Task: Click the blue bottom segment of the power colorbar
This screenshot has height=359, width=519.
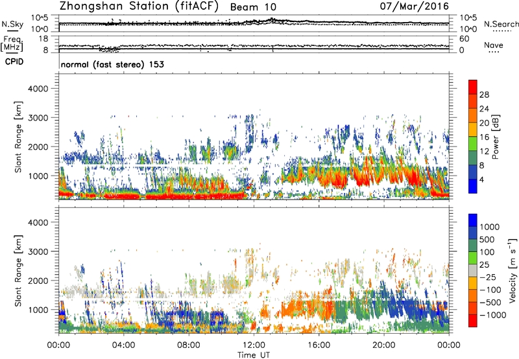Action: (x=473, y=186)
